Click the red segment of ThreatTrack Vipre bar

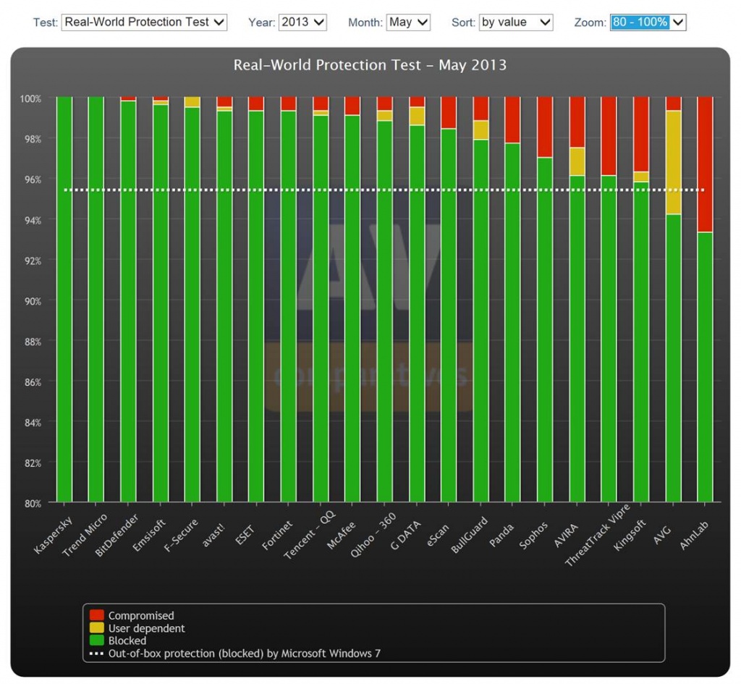(609, 136)
